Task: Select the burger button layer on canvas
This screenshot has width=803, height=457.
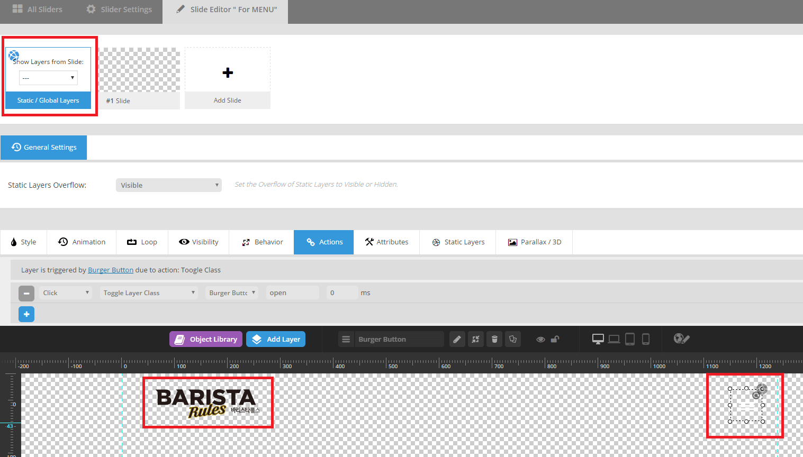Action: click(746, 405)
